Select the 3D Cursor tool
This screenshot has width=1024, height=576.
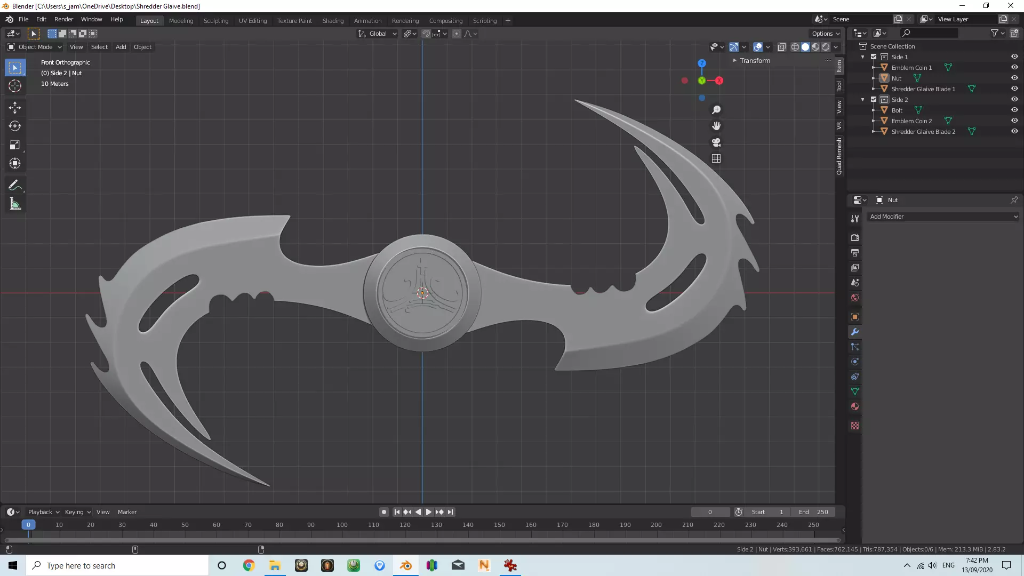tap(15, 86)
